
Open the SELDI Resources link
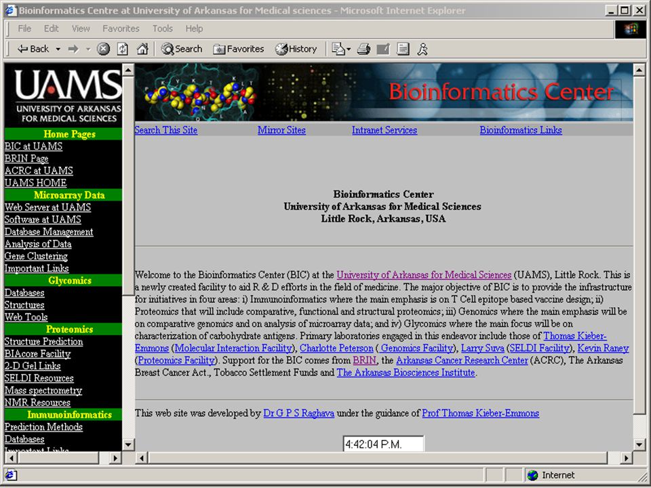coord(39,378)
